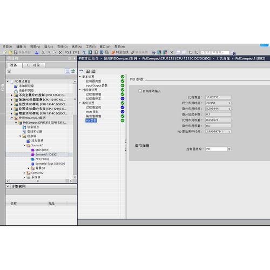
Task: Click the undo arrow icon
Action: tap(67, 52)
